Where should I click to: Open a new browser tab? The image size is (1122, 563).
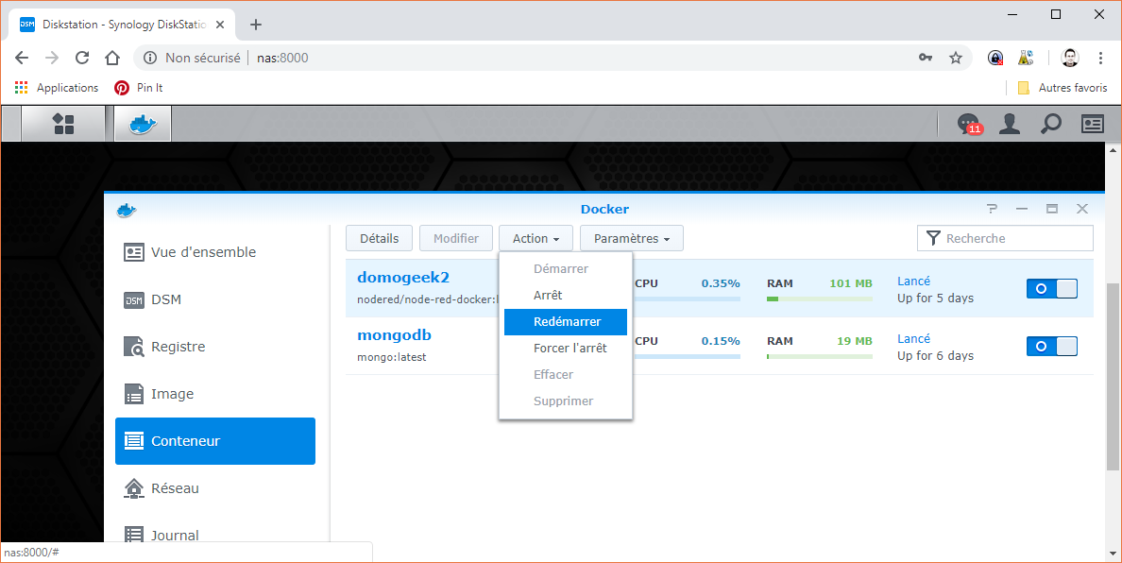pos(255,25)
